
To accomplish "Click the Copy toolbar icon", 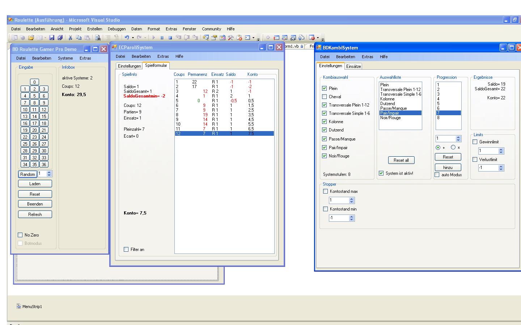I will 79,38.
